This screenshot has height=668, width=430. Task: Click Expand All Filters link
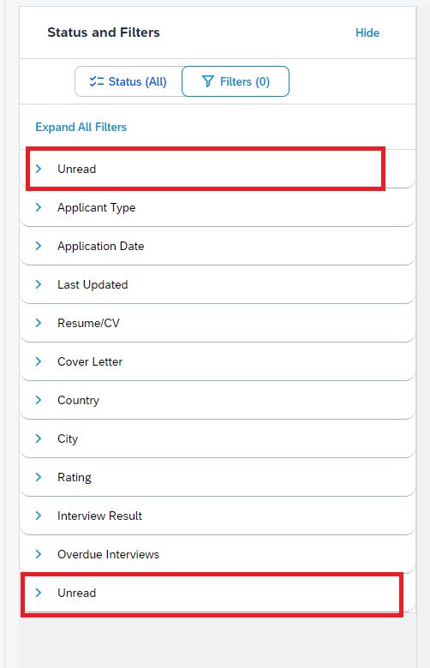pos(81,127)
